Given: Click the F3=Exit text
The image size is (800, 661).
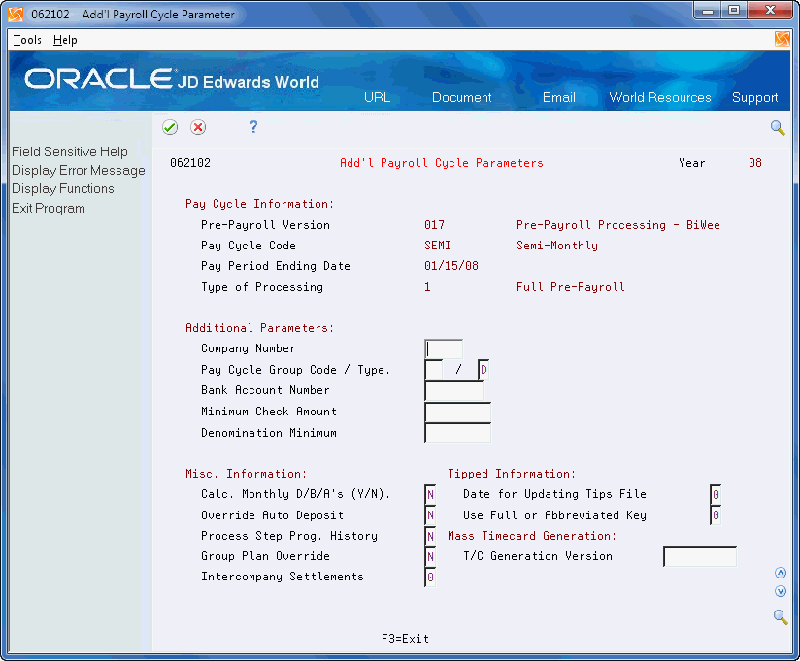Looking at the screenshot, I should click(x=405, y=639).
